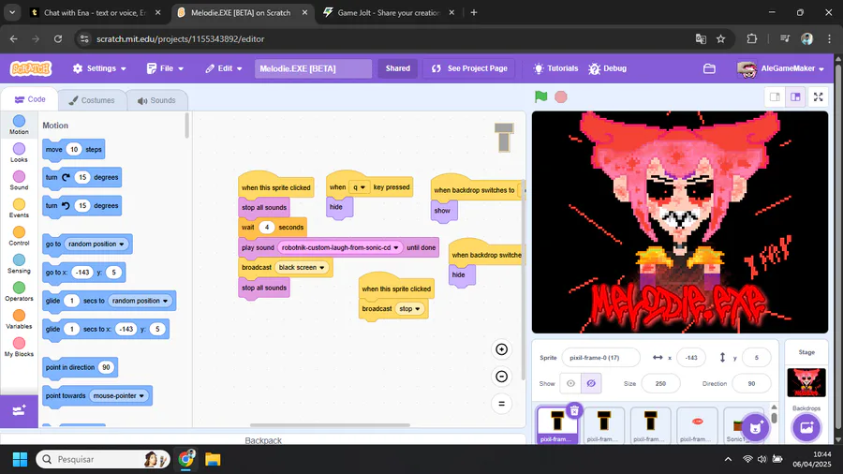
Task: Switch to the Sounds tab
Action: coord(156,100)
